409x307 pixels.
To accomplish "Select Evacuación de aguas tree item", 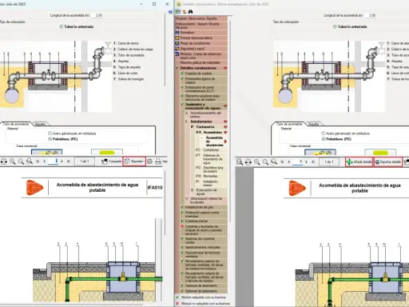I will pos(208,192).
